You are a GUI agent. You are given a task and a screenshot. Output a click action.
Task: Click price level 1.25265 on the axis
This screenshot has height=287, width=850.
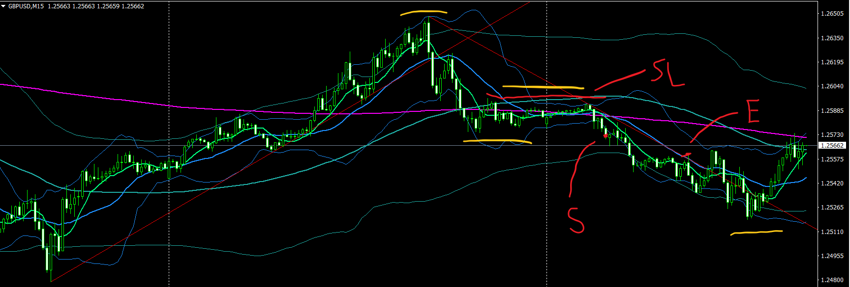click(832, 208)
